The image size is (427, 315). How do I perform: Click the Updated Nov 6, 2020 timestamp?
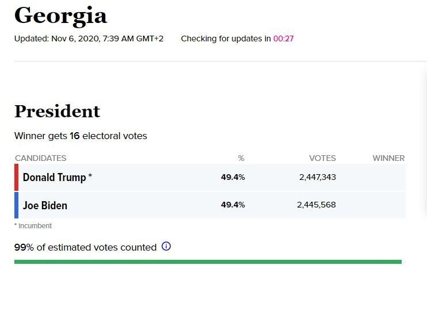point(89,39)
